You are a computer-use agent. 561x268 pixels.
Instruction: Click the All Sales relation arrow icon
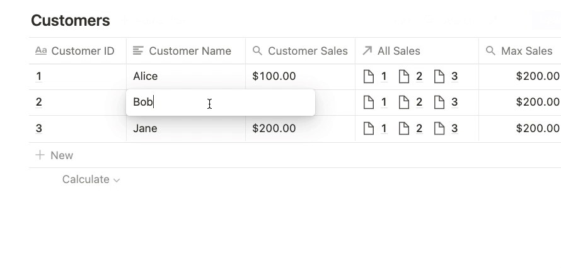click(x=367, y=51)
